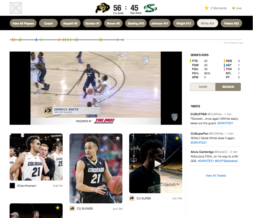Select player Starting #10
Screen dimensions: 253x218
(x=136, y=23)
